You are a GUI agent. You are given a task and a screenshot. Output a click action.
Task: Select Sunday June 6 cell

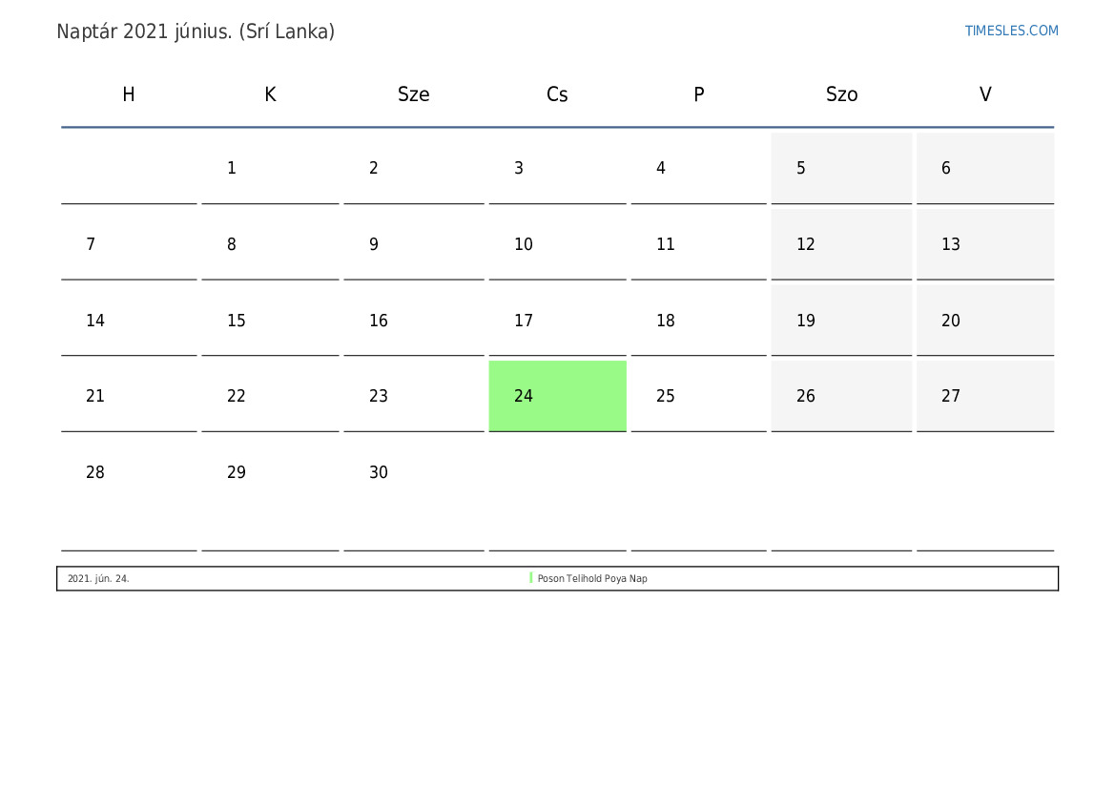click(x=985, y=168)
